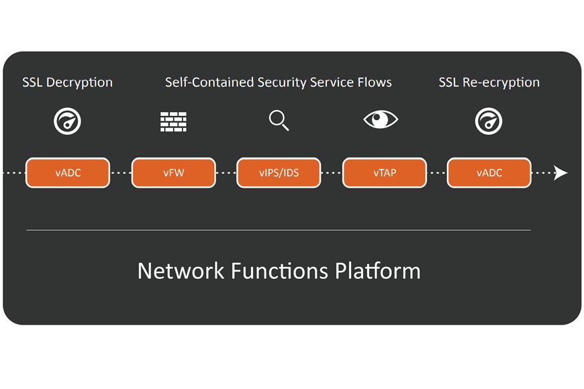Click the gauge icon under SSL Re-ecryption
This screenshot has height=389, width=584.
click(489, 121)
